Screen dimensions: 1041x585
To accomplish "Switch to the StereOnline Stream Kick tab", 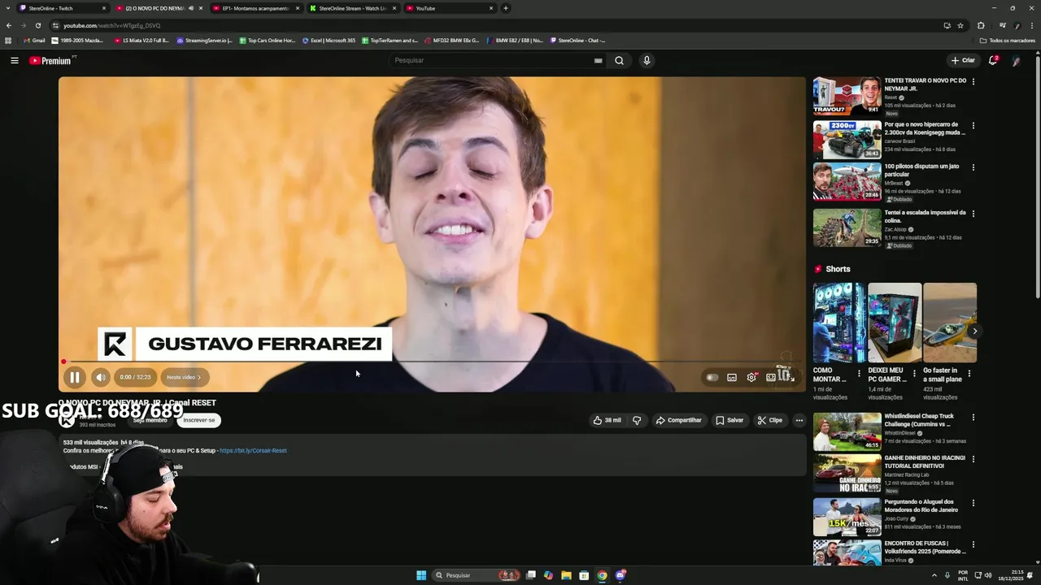I will pos(352,8).
